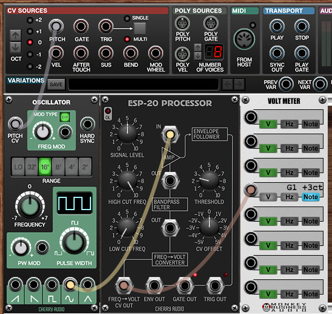Click the GATE output jack

point(81,27)
